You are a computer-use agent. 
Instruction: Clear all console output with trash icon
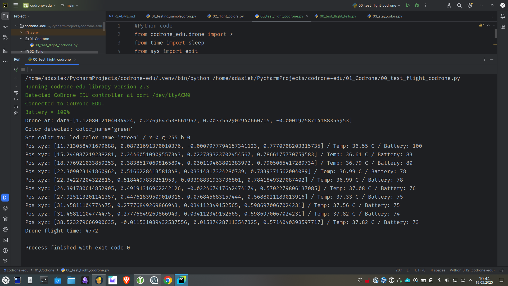(x=16, y=113)
